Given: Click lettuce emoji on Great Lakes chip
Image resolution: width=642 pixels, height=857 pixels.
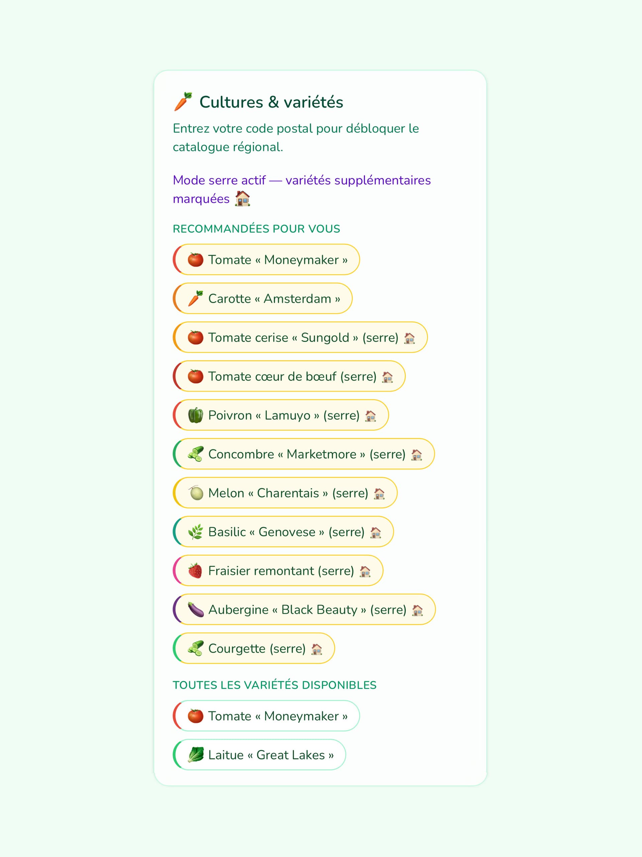Looking at the screenshot, I should (x=196, y=755).
